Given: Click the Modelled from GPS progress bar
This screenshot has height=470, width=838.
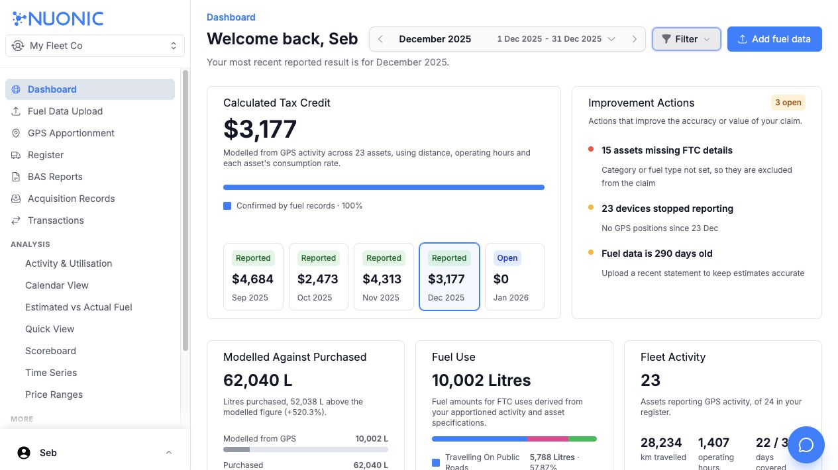Looking at the screenshot, I should click(305, 450).
